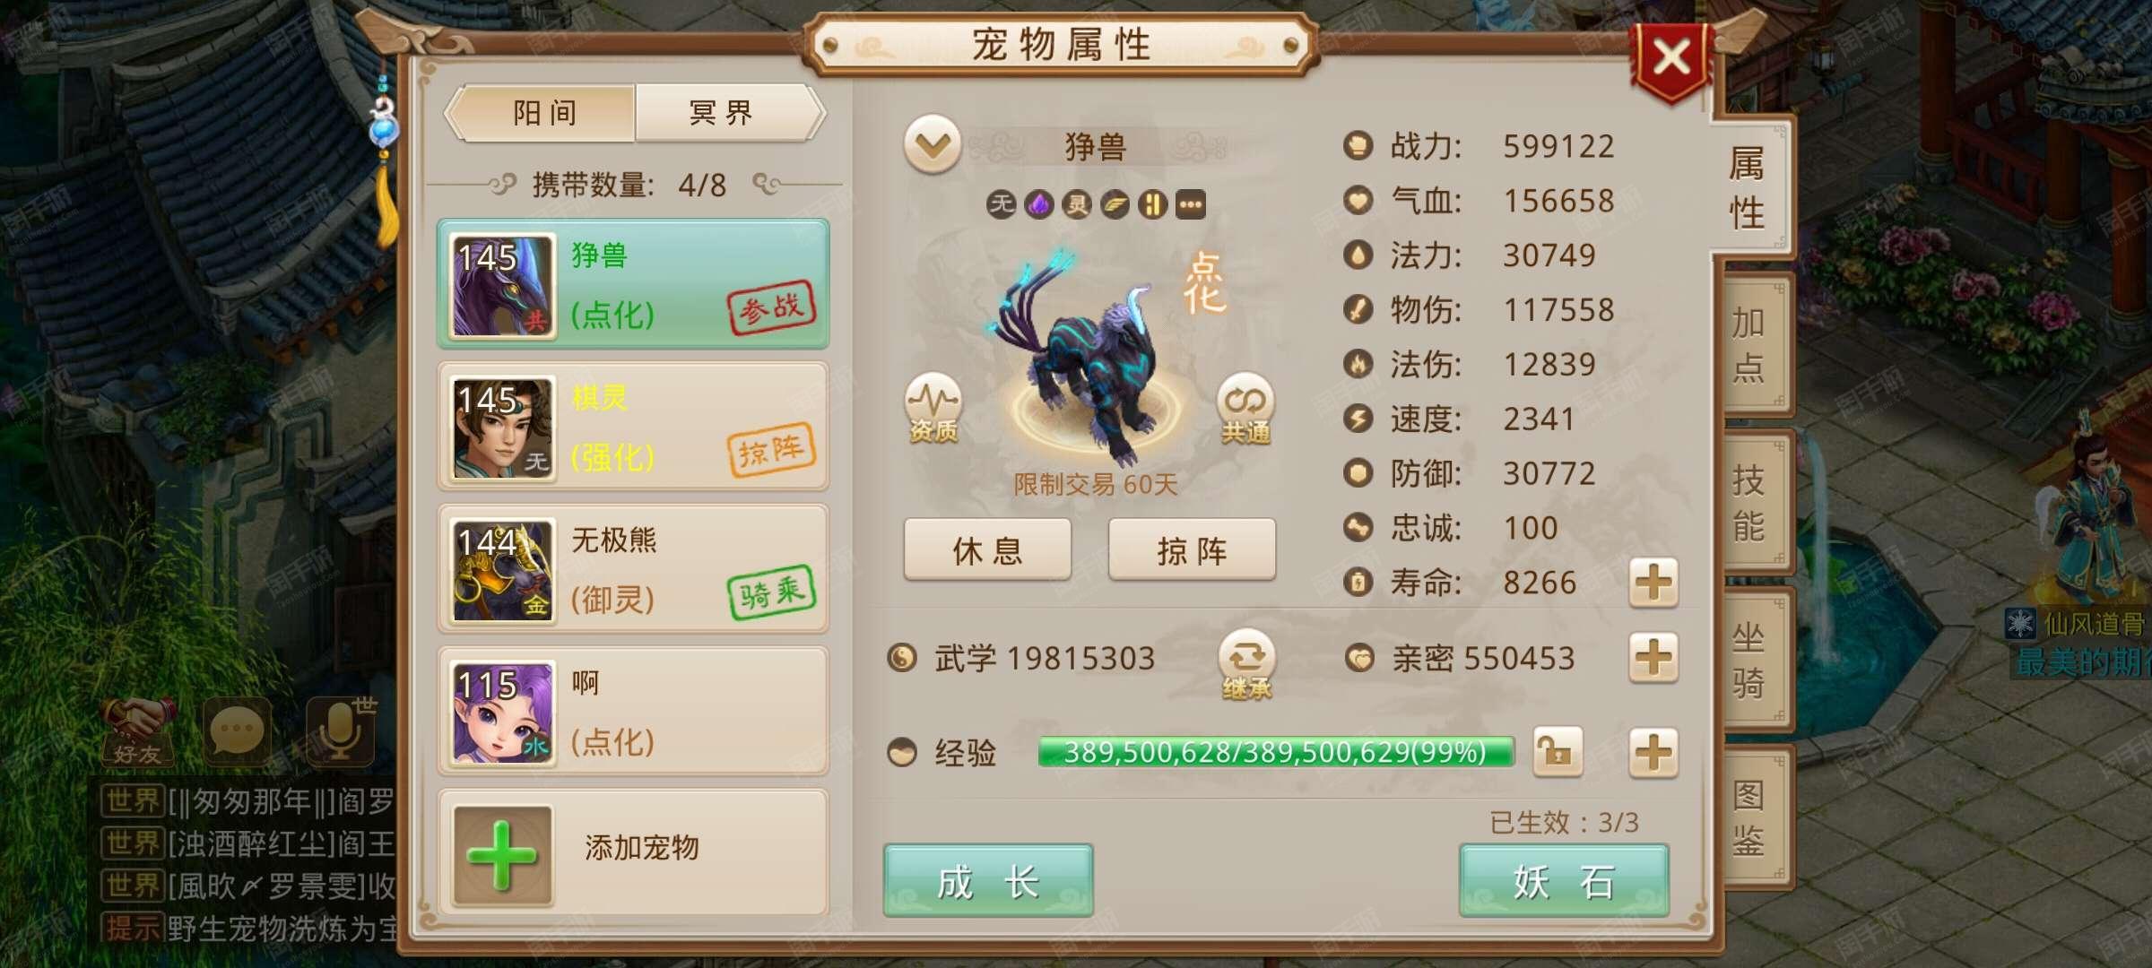Open the 技能 side tab
The width and height of the screenshot is (2152, 968).
1750,502
